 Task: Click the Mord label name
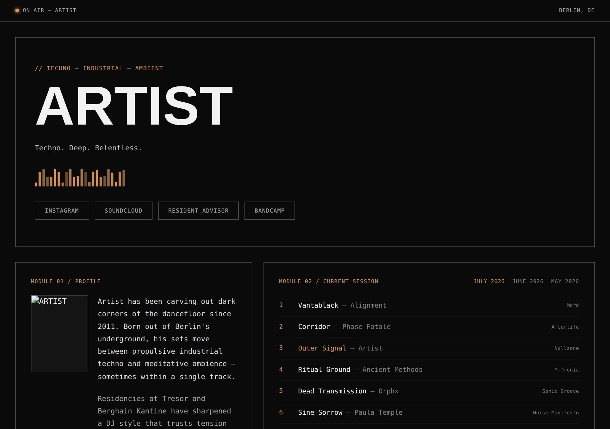pyautogui.click(x=573, y=305)
